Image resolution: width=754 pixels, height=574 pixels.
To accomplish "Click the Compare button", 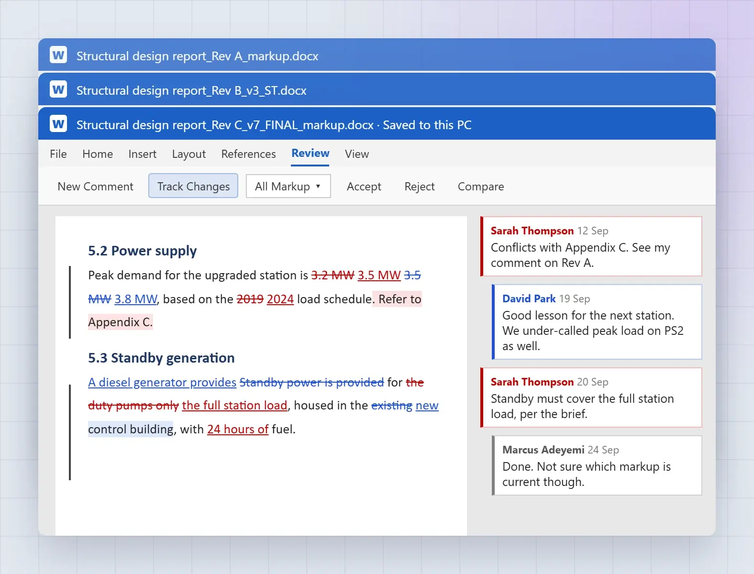I will click(x=481, y=186).
